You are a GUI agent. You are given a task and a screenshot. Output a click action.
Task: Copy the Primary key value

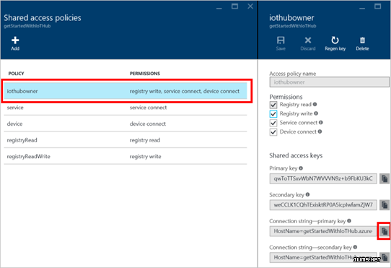tap(385, 178)
